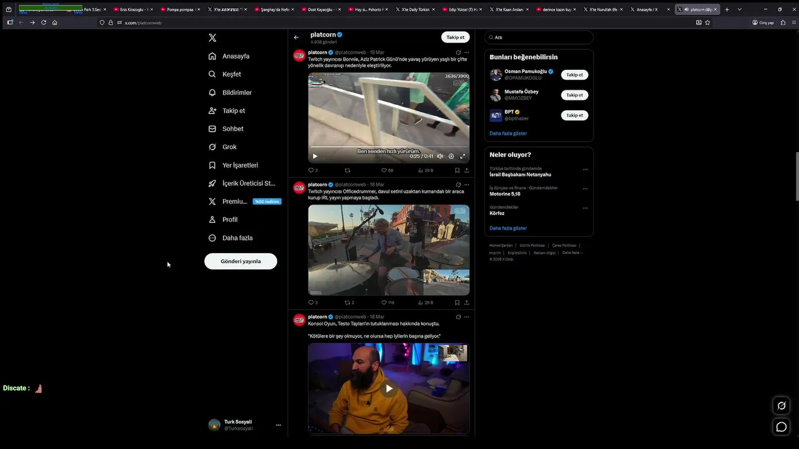This screenshot has width=799, height=449.
Task: Open Keşfet from the sidebar
Action: point(225,74)
